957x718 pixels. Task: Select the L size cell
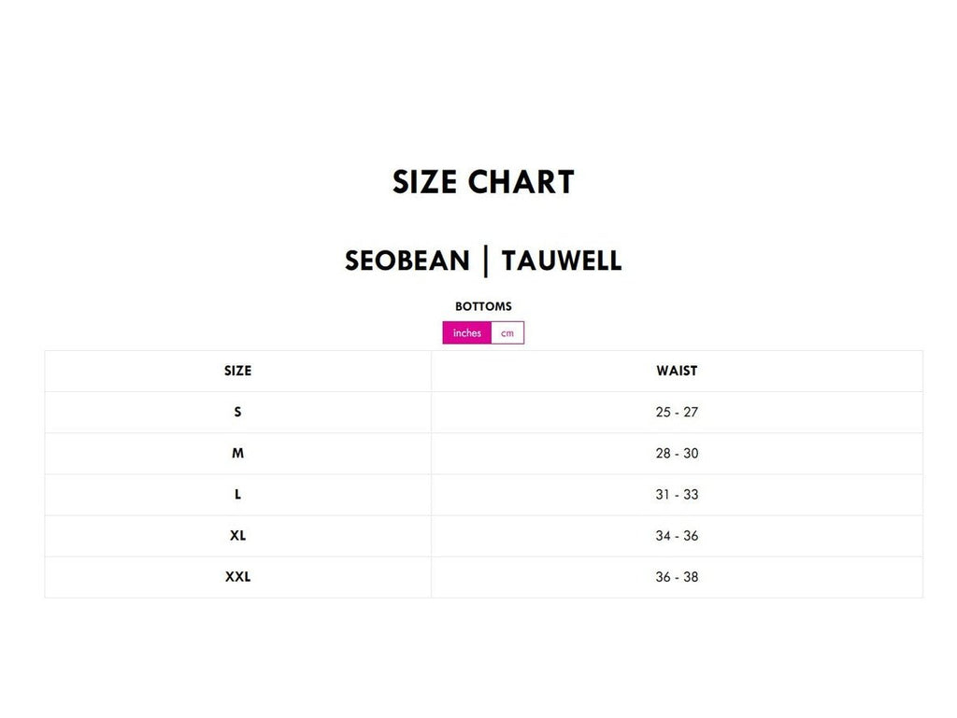coord(237,494)
